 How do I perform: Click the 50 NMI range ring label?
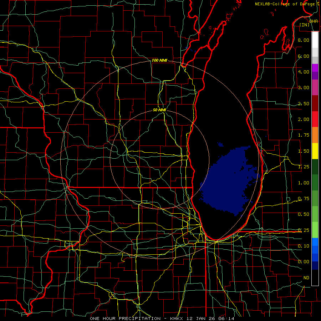159,110
